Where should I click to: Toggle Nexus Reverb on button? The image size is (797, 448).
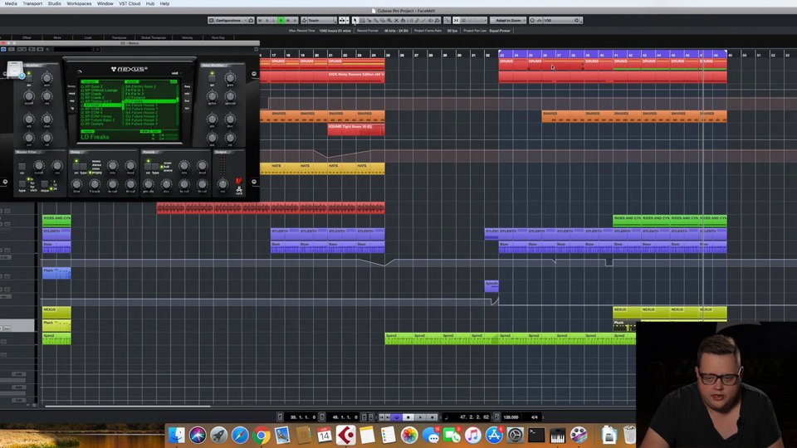(x=148, y=167)
